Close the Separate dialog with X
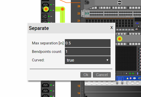This screenshot has height=97, width=141. tap(112, 28)
